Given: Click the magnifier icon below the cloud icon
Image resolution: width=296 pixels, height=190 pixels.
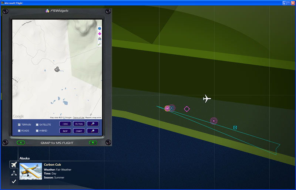Looking at the screenshot, I should pos(100,44).
